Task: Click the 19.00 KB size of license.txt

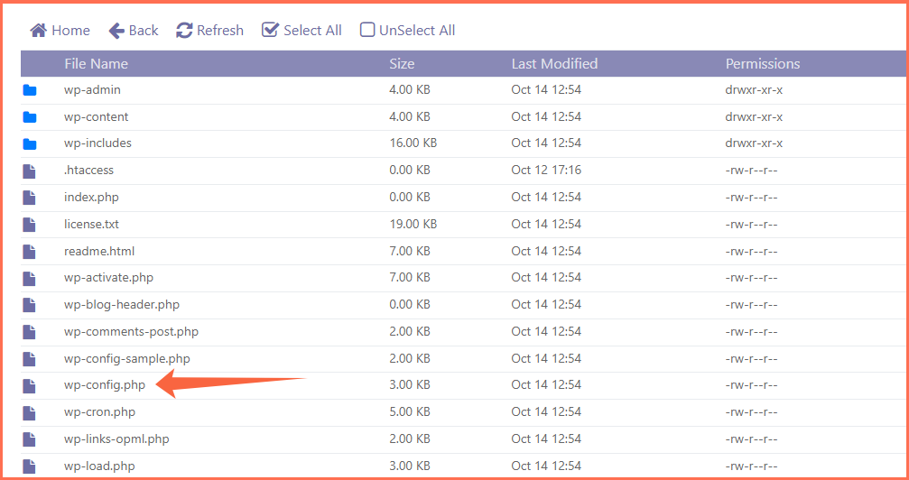Action: tap(413, 225)
